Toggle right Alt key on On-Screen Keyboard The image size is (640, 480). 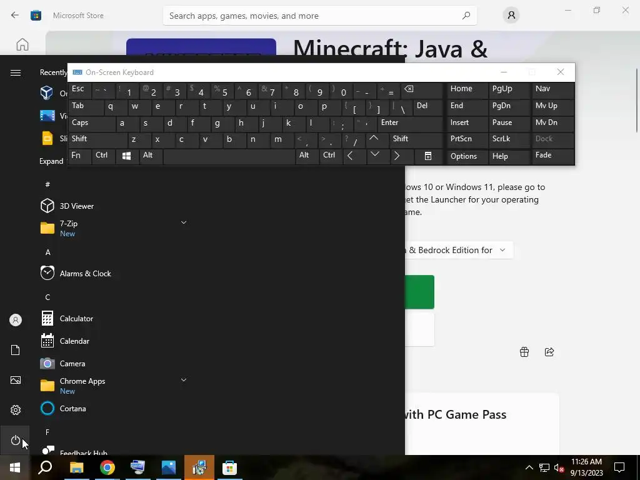[306, 156]
